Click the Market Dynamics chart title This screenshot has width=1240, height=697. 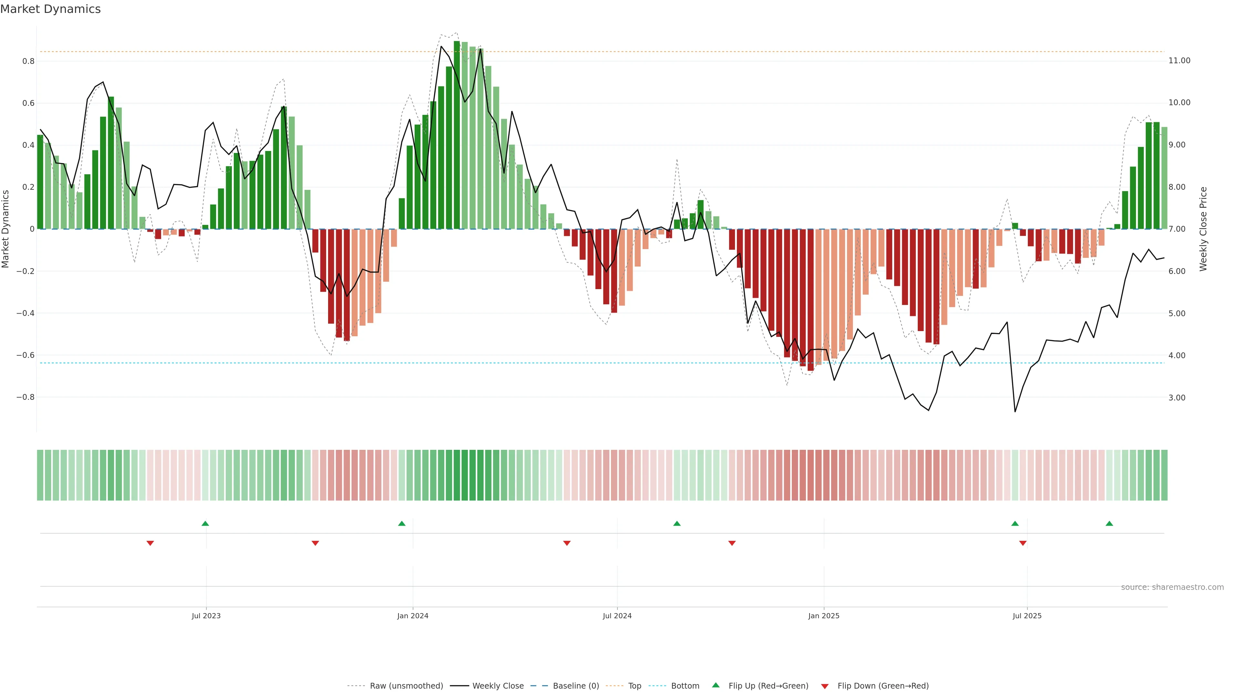click(x=51, y=9)
